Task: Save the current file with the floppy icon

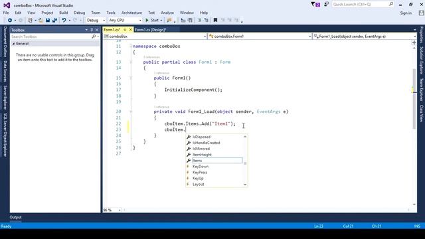Action: click(48, 20)
